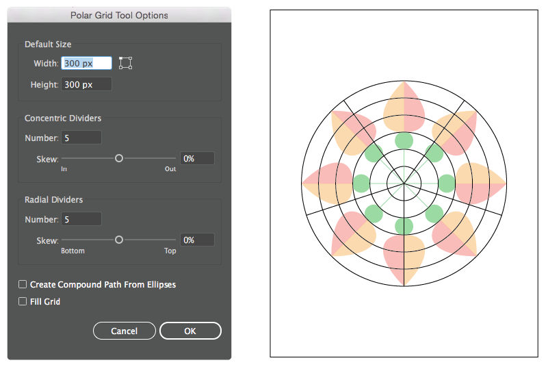The image size is (548, 367).
Task: Click the reference point locator icon
Action: point(125,63)
